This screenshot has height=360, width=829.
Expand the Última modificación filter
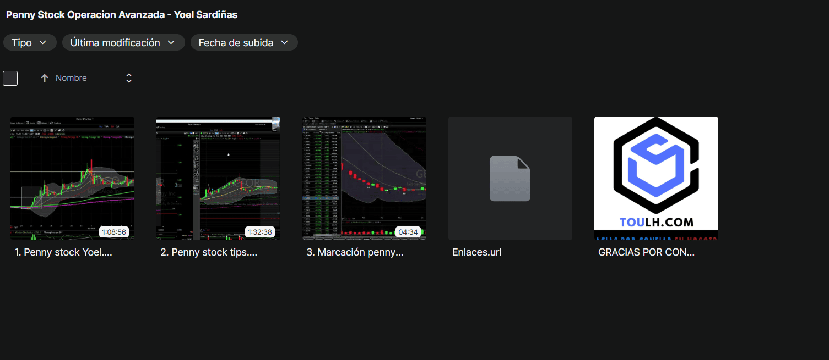123,43
